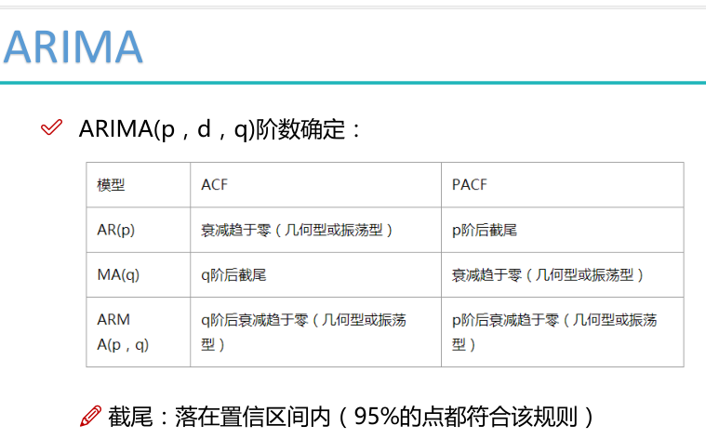706x439 pixels.
Task: Click the '模型' table header cell
Action: (139, 185)
